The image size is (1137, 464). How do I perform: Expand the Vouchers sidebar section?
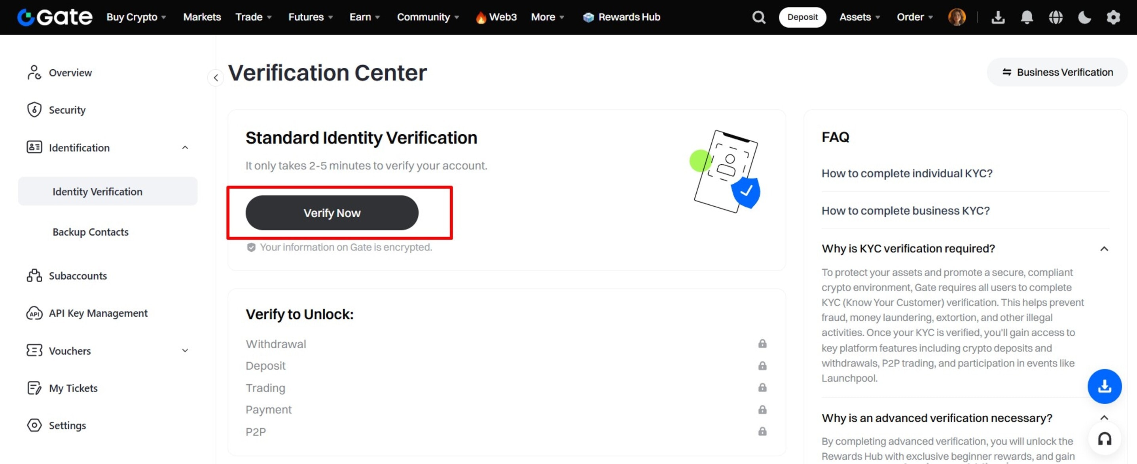pyautogui.click(x=185, y=350)
